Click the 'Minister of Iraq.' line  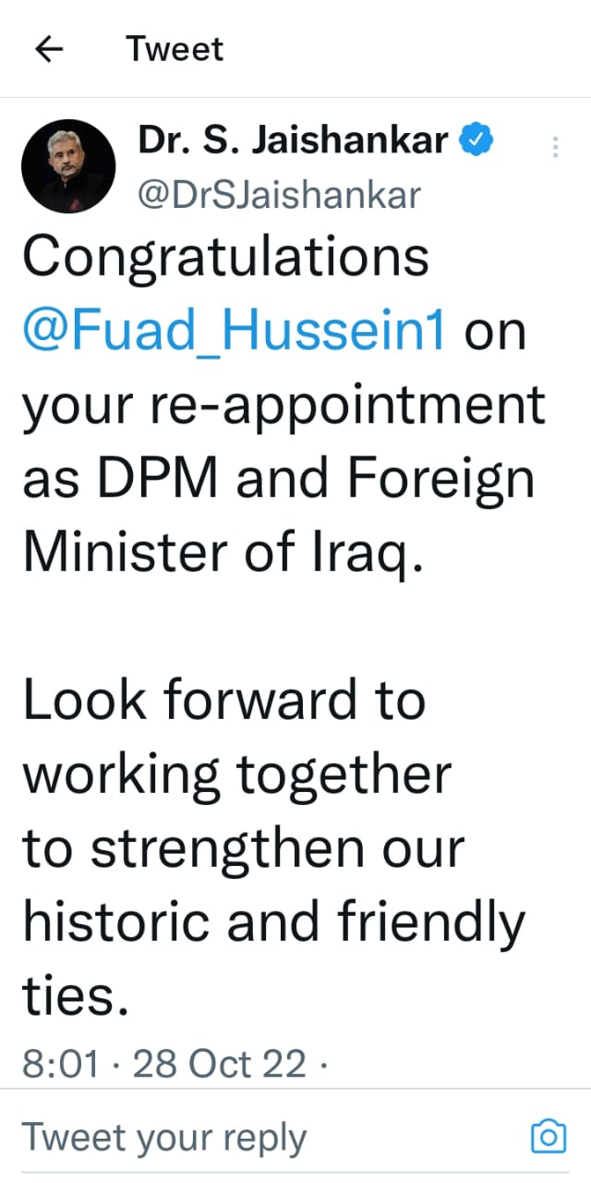tap(222, 552)
